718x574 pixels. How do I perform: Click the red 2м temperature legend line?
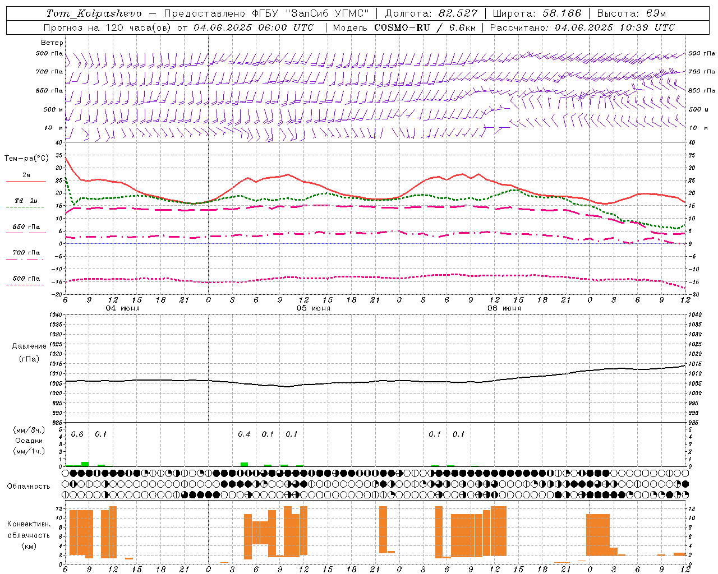[26, 181]
